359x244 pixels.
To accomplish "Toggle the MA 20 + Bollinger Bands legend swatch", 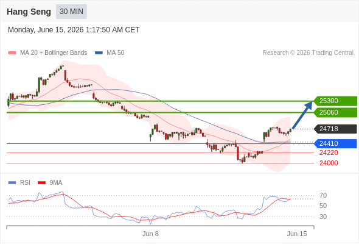I will click(x=12, y=53).
